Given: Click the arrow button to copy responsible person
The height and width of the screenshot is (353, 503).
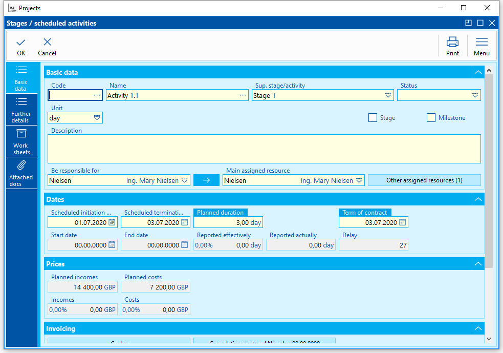Looking at the screenshot, I should point(206,180).
